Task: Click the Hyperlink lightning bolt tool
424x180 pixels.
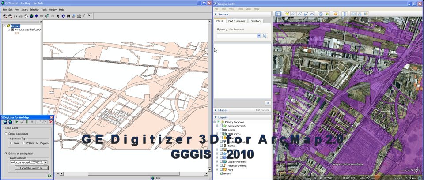Action: tap(84, 16)
